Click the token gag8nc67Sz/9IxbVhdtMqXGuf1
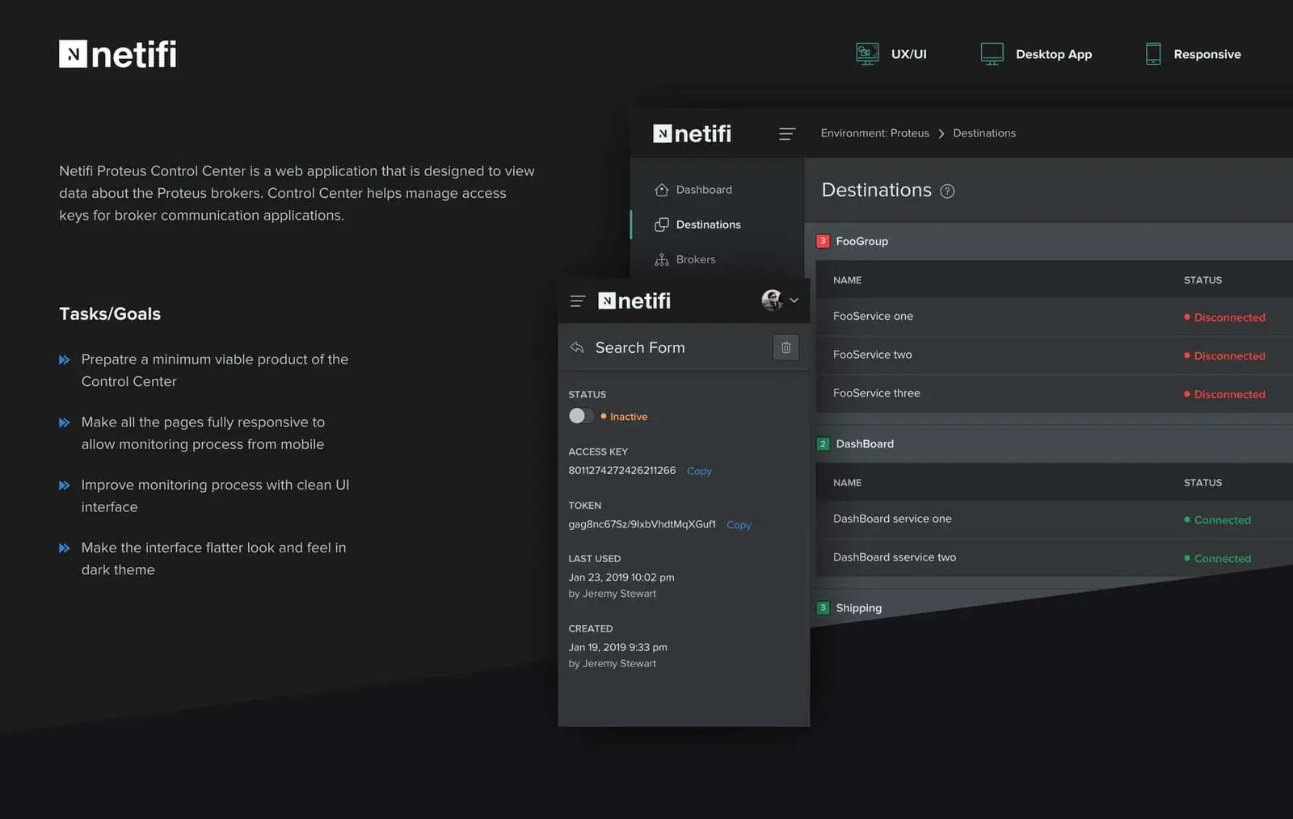This screenshot has height=819, width=1293. (x=642, y=524)
